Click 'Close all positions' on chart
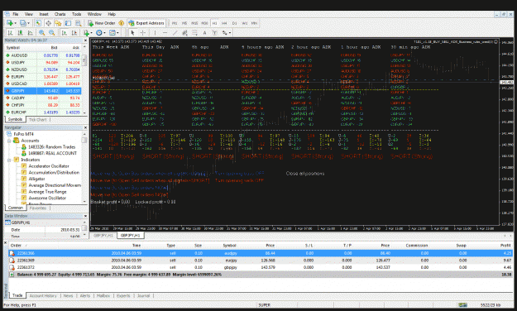517x311 pixels. pos(305,174)
